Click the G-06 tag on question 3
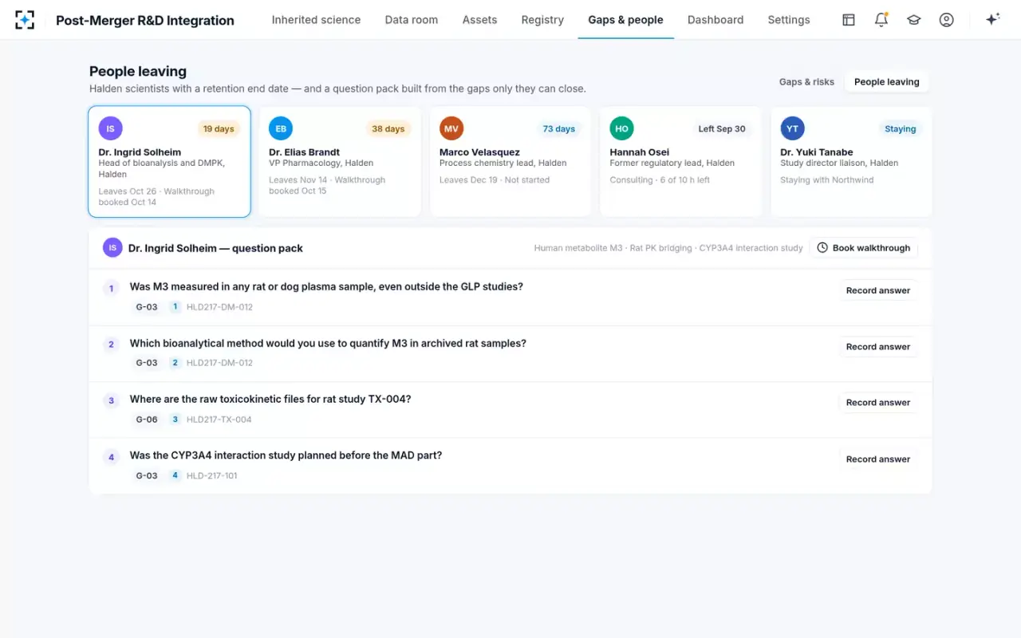The height and width of the screenshot is (638, 1021). pyautogui.click(x=147, y=419)
